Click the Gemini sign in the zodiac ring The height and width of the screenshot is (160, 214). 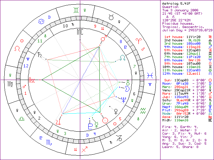[x=77, y=11]
